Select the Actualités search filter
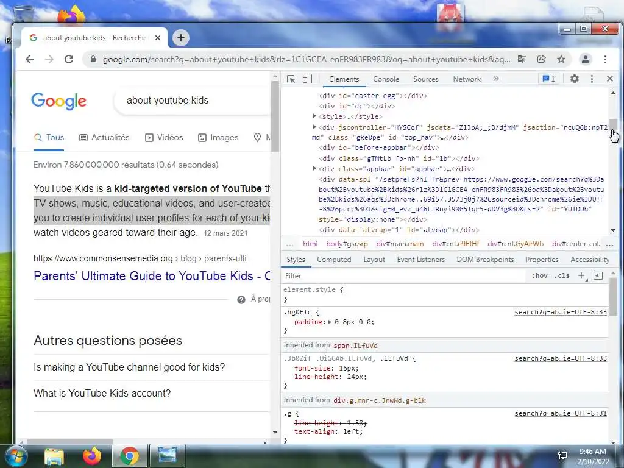Image resolution: width=624 pixels, height=468 pixels. [x=105, y=137]
